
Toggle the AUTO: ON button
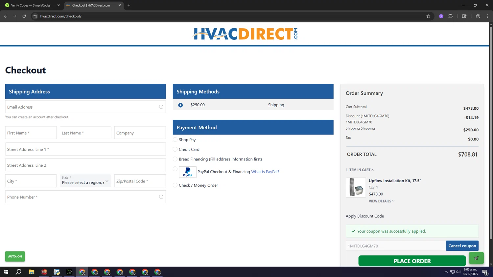(x=15, y=256)
